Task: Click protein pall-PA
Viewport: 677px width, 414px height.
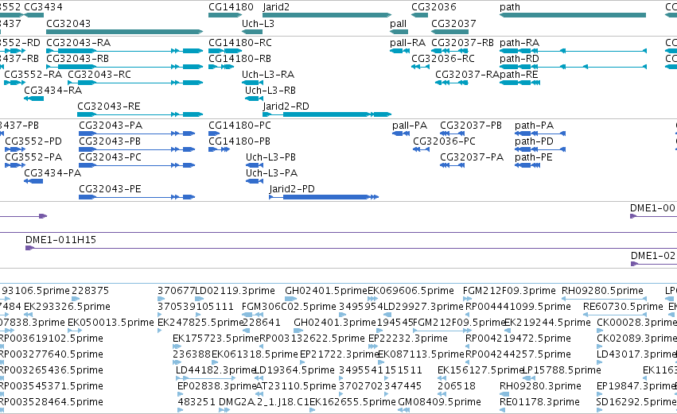Action: pos(410,126)
